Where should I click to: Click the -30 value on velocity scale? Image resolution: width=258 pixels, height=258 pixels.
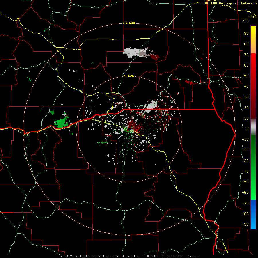[x=245, y=161]
